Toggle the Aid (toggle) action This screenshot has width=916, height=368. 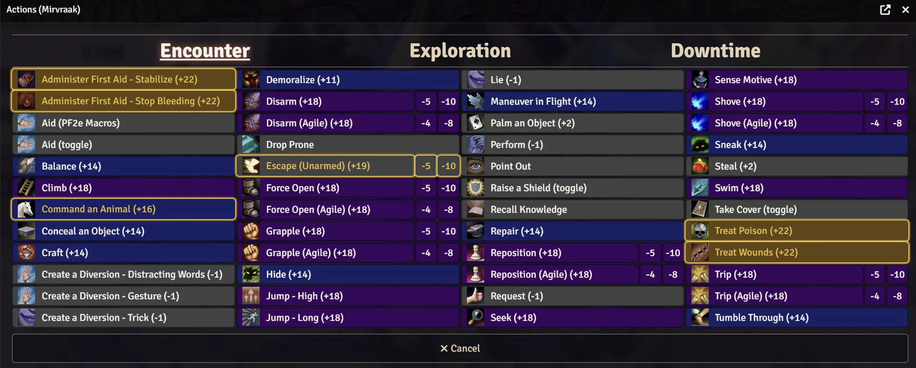pos(124,145)
